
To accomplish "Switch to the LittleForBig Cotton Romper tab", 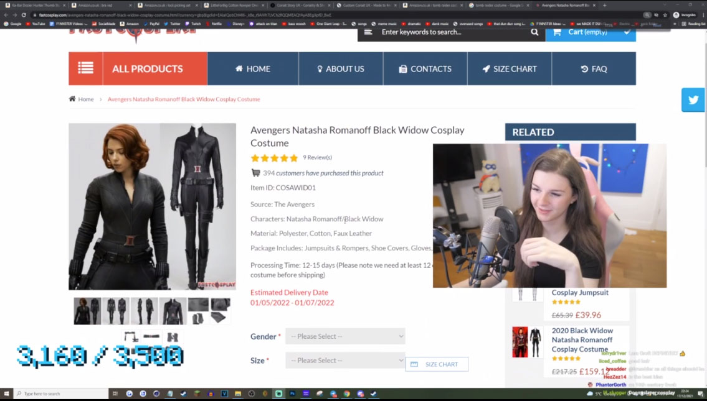I will tap(234, 6).
